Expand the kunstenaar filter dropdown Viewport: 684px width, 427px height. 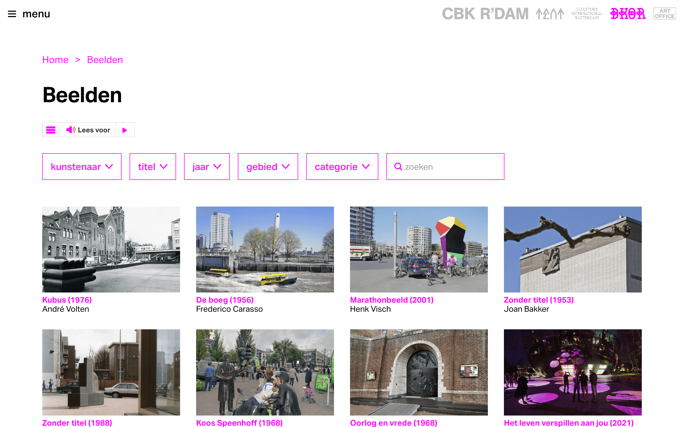pos(82,167)
